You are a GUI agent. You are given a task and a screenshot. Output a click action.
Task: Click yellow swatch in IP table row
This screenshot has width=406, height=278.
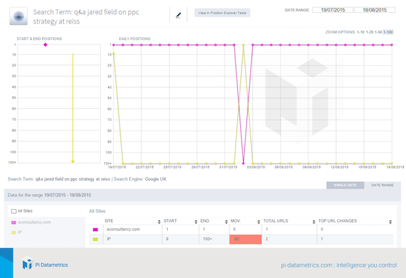pyautogui.click(x=95, y=239)
